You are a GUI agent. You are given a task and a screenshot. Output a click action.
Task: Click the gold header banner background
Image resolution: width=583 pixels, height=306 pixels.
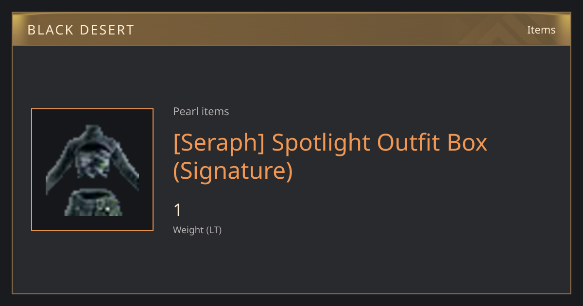coord(291,30)
